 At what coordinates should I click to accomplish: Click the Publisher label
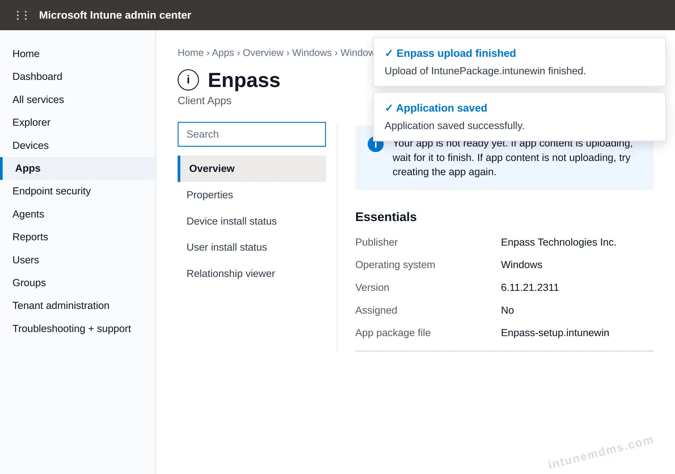pos(376,242)
